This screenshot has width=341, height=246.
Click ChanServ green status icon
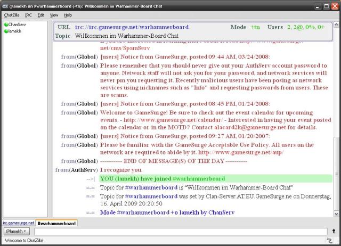[6, 24]
